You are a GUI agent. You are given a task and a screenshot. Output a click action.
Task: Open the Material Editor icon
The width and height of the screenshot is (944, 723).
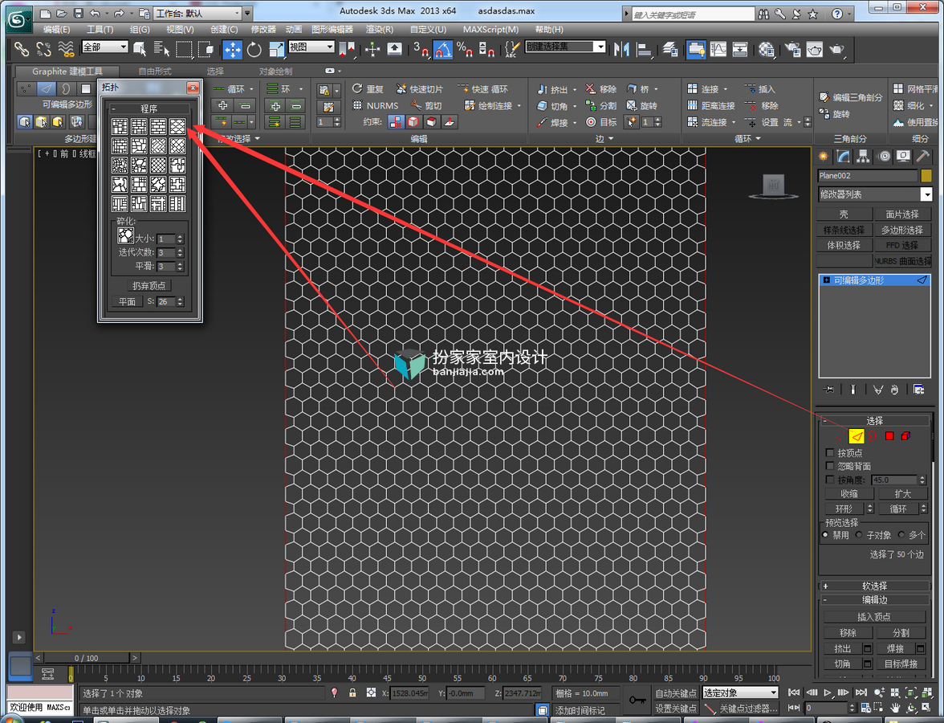coord(766,50)
